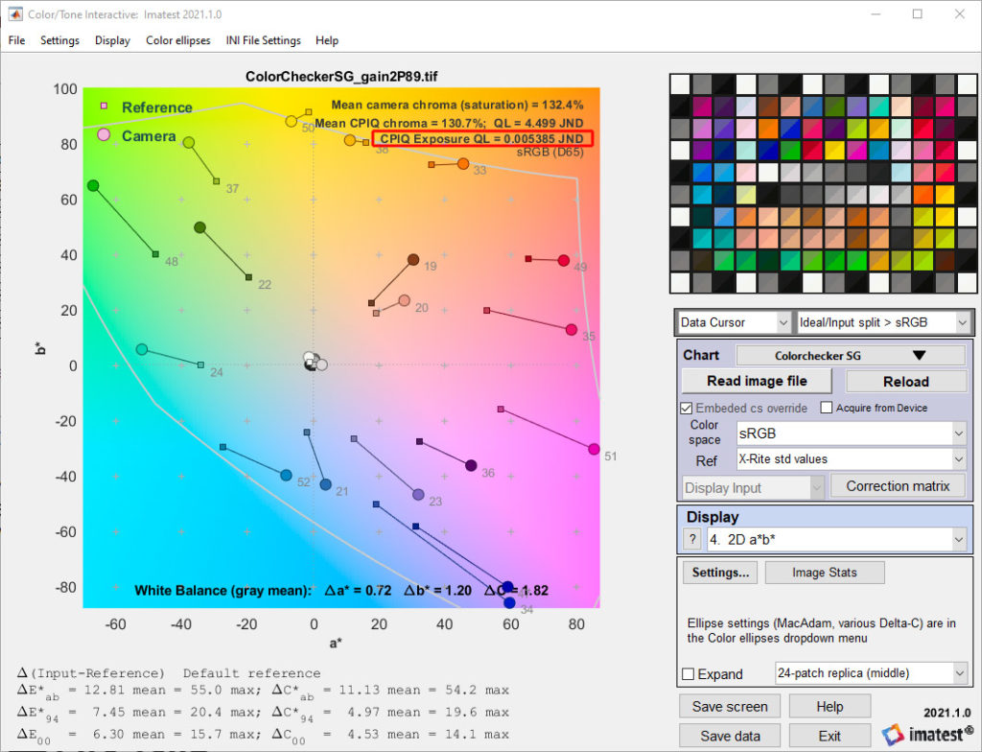Select camera data point for patch 33

point(463,164)
